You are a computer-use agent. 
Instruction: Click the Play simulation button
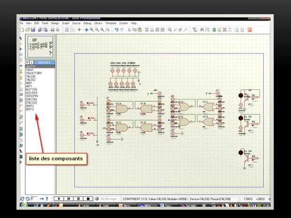point(59,199)
